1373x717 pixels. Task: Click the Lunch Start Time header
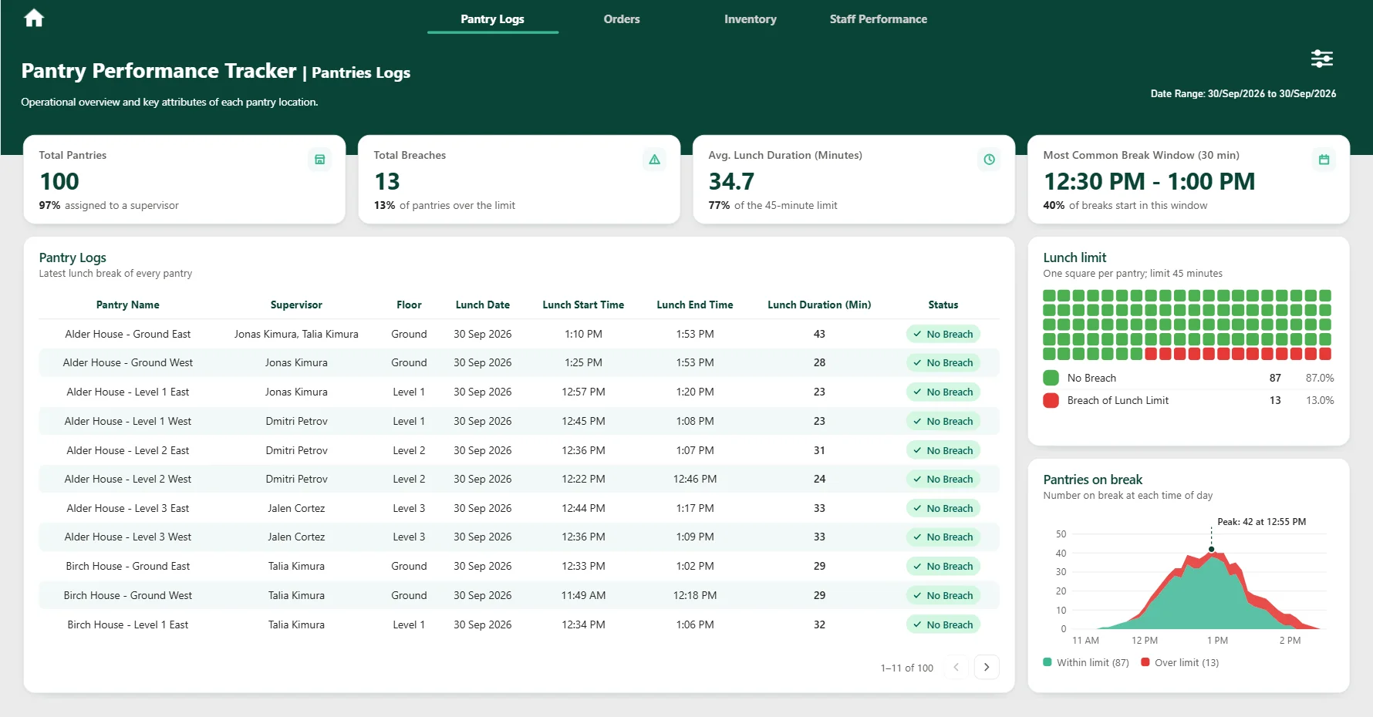point(583,305)
